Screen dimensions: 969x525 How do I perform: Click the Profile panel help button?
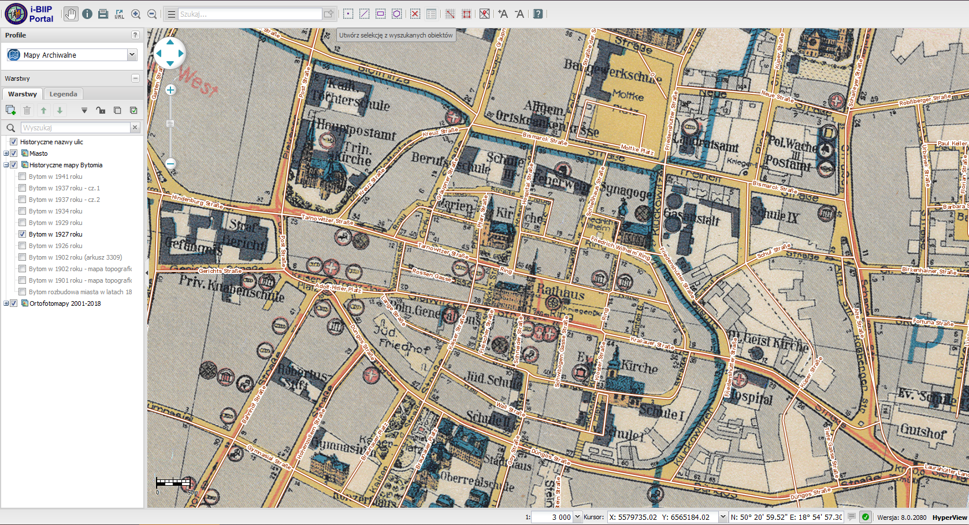pyautogui.click(x=135, y=35)
